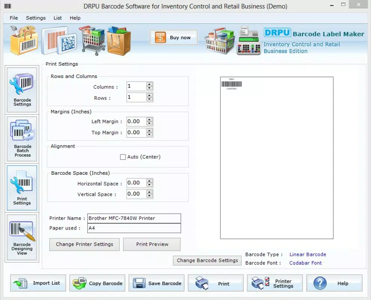Click the Left Margin value field
Viewport: 371px width, 300px height.
click(136, 121)
